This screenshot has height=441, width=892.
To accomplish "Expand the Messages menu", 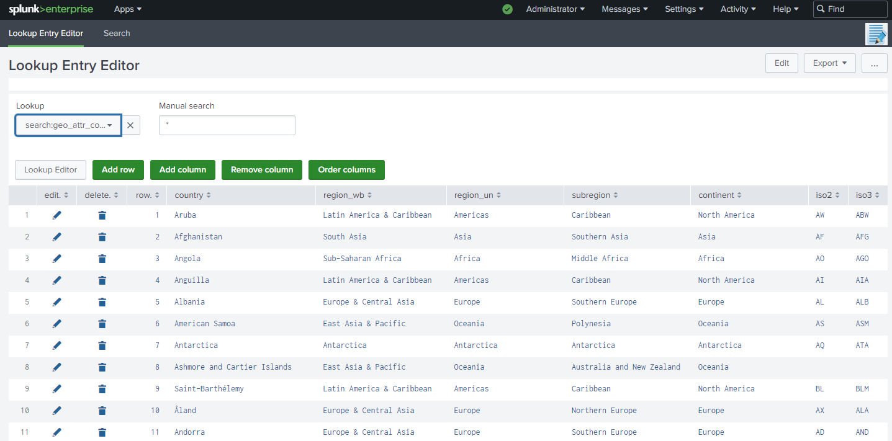I will (625, 9).
